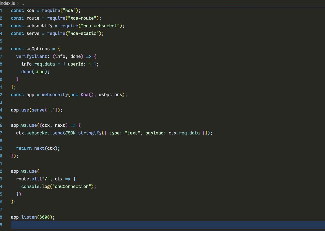The width and height of the screenshot is (325, 231).
Task: Click the empty highlighted last editor line
Action: pyautogui.click(x=168, y=225)
